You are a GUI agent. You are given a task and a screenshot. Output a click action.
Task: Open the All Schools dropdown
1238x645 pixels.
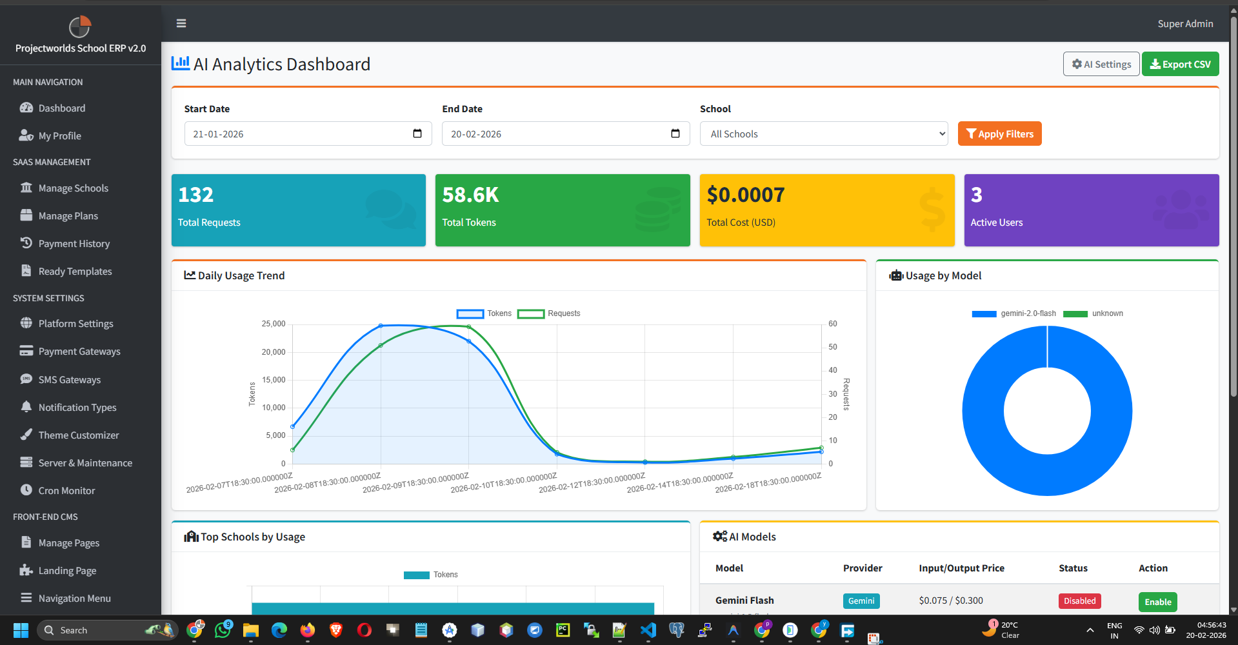click(x=823, y=134)
